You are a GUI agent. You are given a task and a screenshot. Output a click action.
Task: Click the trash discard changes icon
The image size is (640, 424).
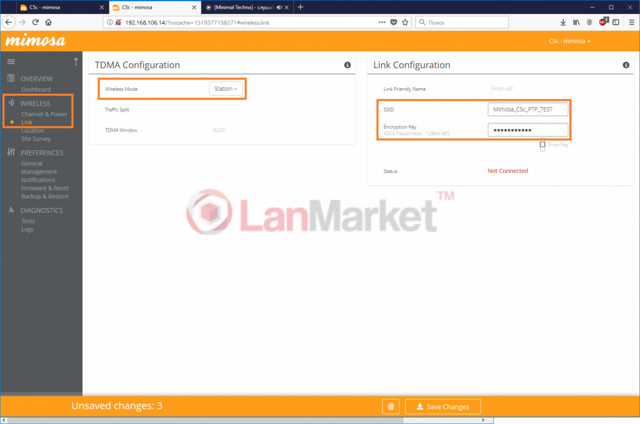pyautogui.click(x=390, y=406)
